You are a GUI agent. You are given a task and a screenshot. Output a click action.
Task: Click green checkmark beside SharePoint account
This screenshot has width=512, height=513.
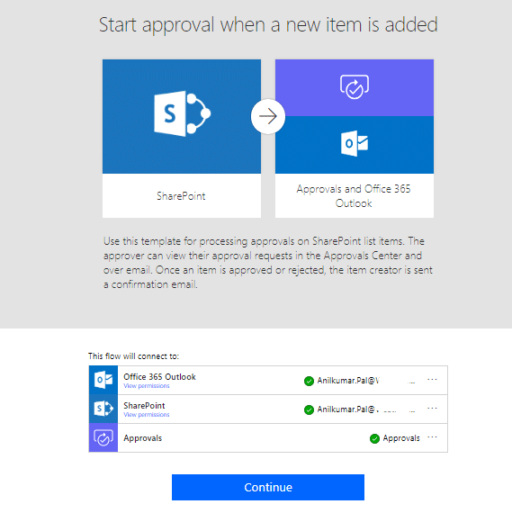point(309,409)
